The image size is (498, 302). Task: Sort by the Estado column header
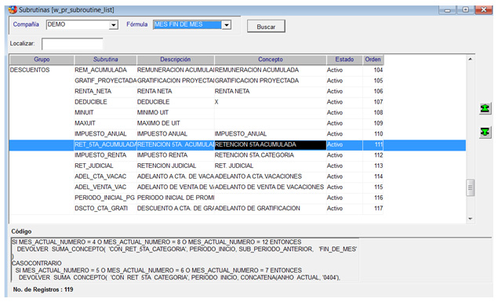coord(344,60)
